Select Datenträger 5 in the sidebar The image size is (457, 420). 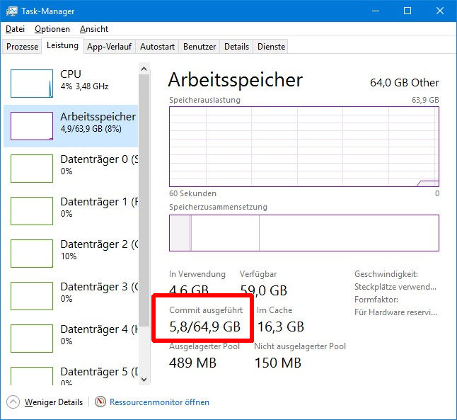pyautogui.click(x=71, y=373)
